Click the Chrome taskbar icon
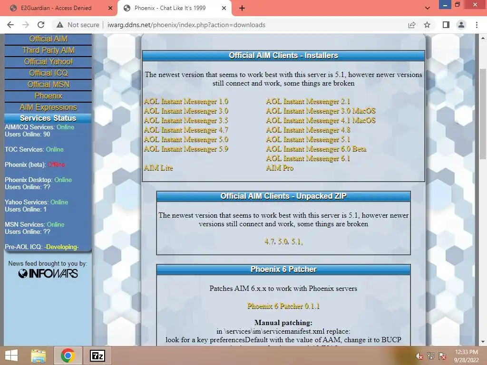 point(68,355)
